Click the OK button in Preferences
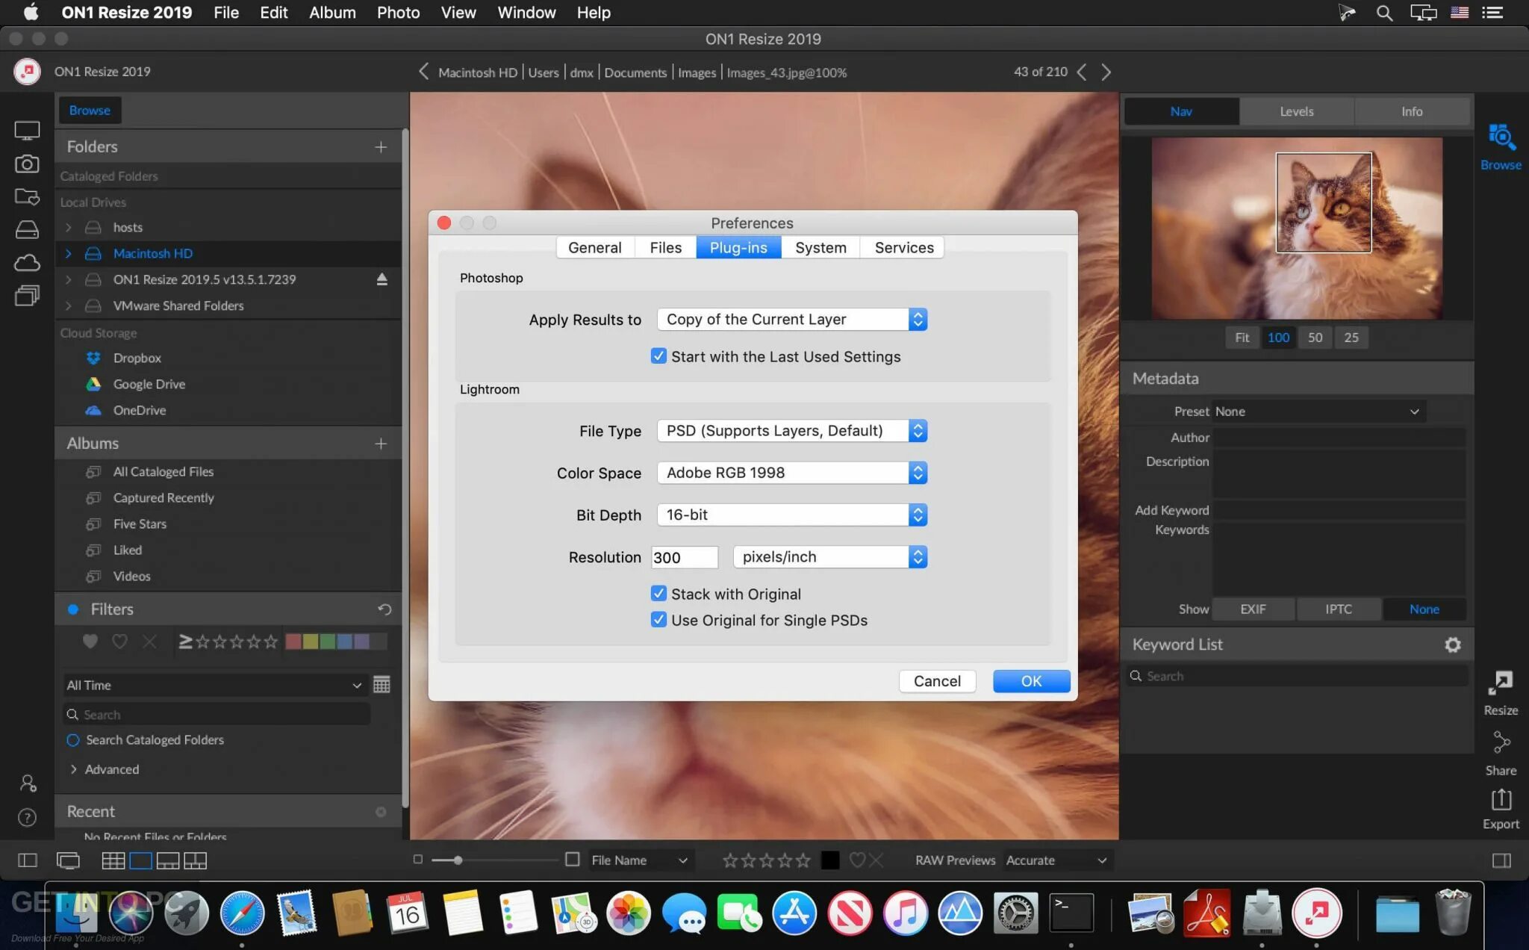 1031,681
